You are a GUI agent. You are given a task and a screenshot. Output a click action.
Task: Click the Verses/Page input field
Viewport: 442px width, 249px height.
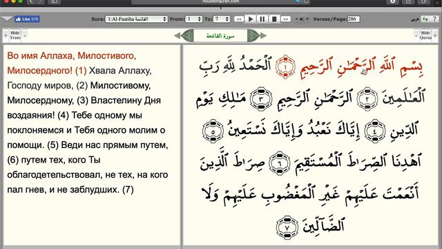coord(354,19)
